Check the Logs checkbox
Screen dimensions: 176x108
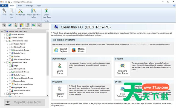pos(10,66)
